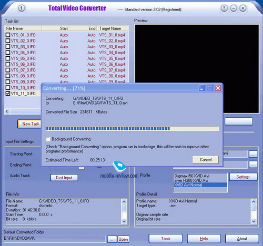Check the VTS_03_0.IFO task checkbox
Screen dimensions: 263x246
8,47
